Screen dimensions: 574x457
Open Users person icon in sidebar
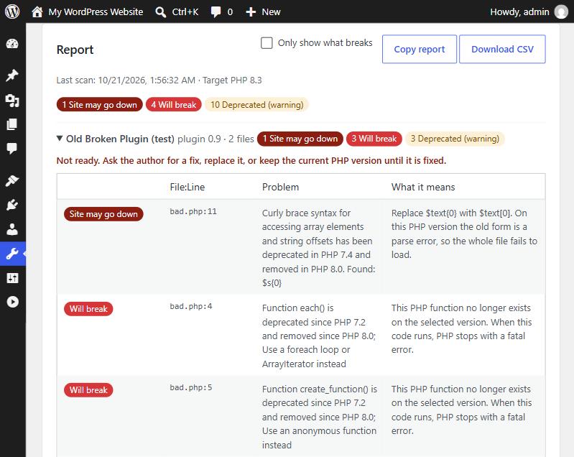click(12, 229)
